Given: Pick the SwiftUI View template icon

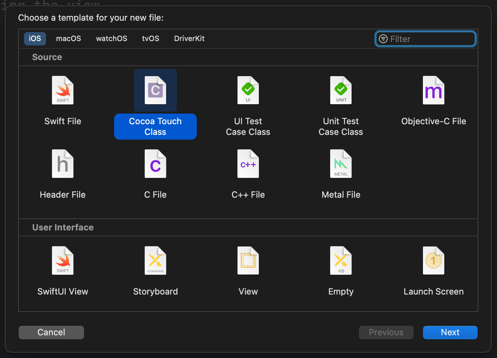Looking at the screenshot, I should [63, 260].
